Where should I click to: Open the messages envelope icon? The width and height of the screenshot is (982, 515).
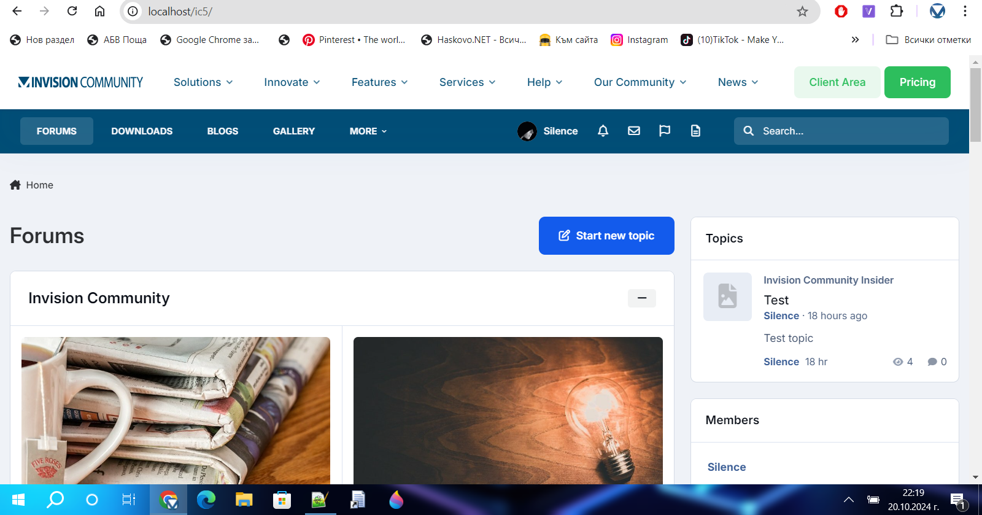(x=634, y=131)
